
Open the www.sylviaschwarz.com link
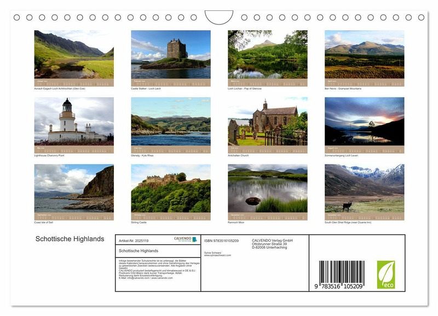tap(217, 255)
